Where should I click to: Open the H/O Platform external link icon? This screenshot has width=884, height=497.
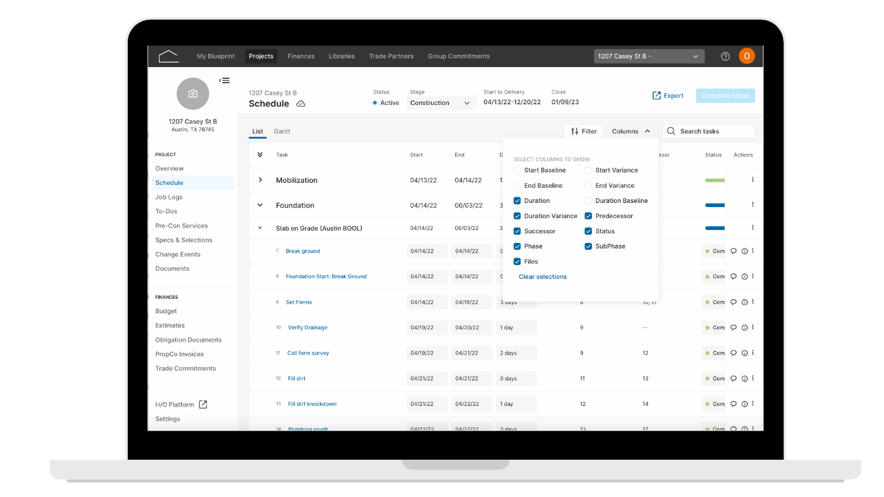[203, 405]
